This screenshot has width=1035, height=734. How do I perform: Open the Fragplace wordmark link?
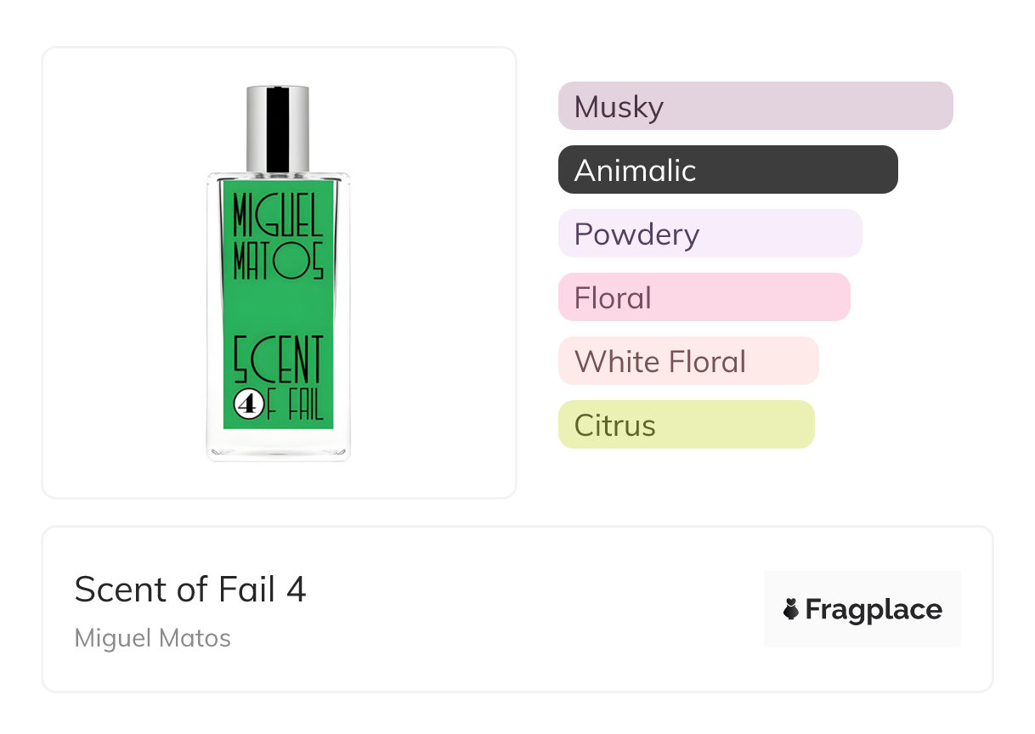(873, 610)
